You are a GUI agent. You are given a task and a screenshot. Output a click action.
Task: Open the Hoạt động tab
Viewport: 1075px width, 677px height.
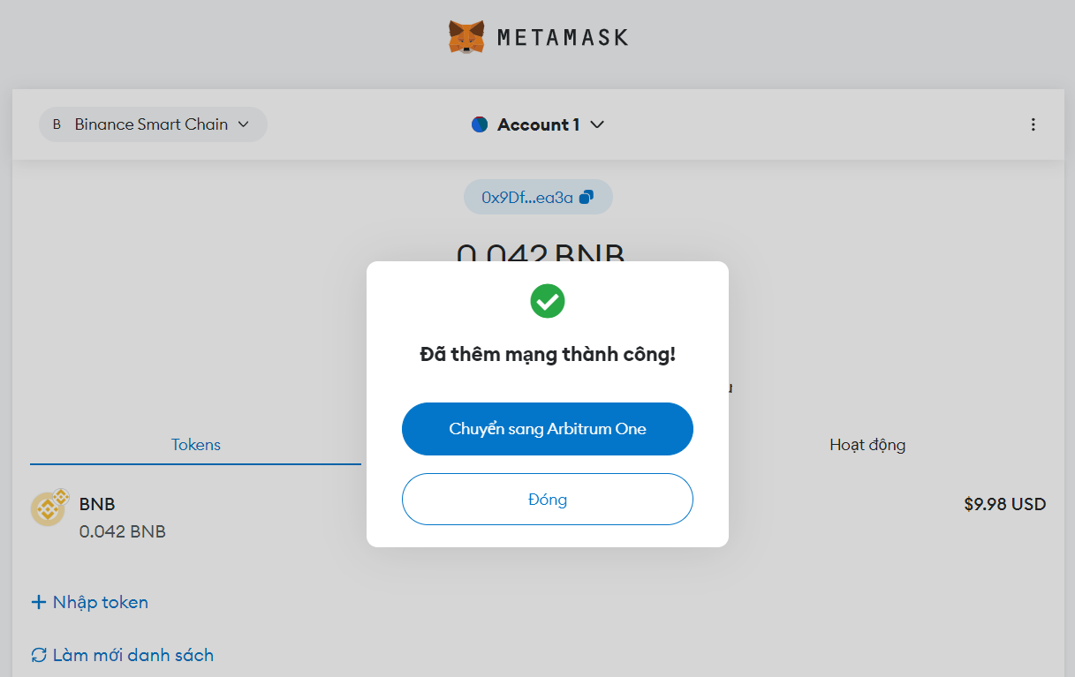(x=867, y=445)
